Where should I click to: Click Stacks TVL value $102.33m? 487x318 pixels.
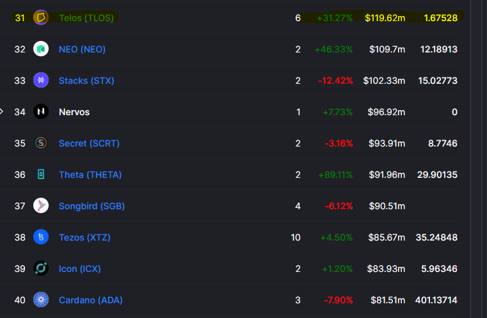coord(384,81)
